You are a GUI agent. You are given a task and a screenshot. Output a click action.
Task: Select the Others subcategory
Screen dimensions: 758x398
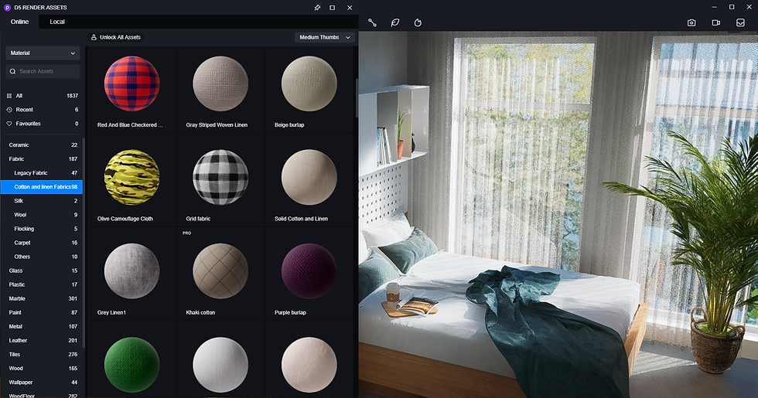click(x=42, y=257)
